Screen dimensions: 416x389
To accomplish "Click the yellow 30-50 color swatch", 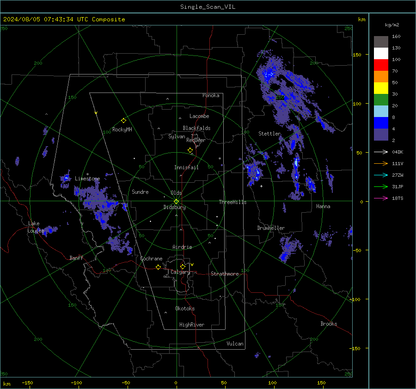I will pyautogui.click(x=381, y=88).
